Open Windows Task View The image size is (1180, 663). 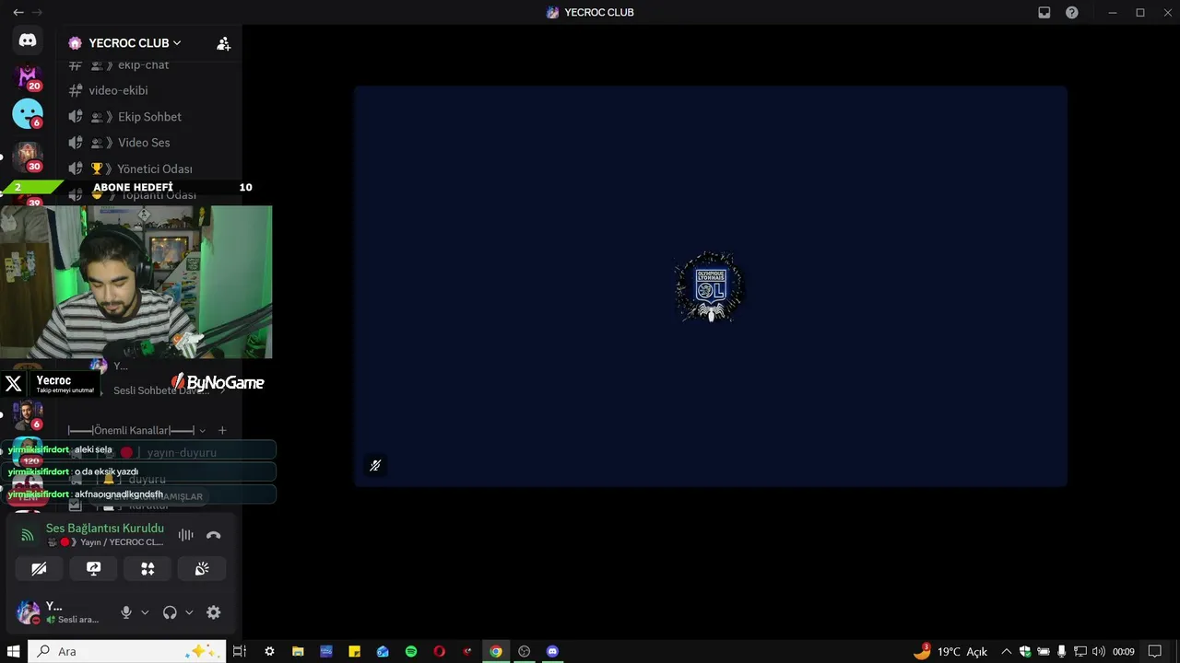pos(240,651)
